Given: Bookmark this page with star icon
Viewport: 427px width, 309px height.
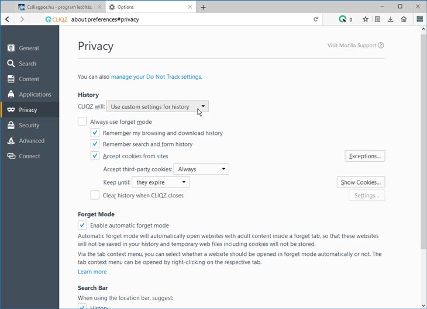Looking at the screenshot, I should click(366, 19).
